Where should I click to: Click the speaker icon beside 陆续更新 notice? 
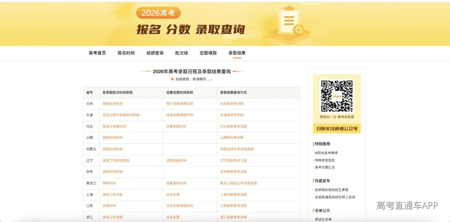point(172,79)
